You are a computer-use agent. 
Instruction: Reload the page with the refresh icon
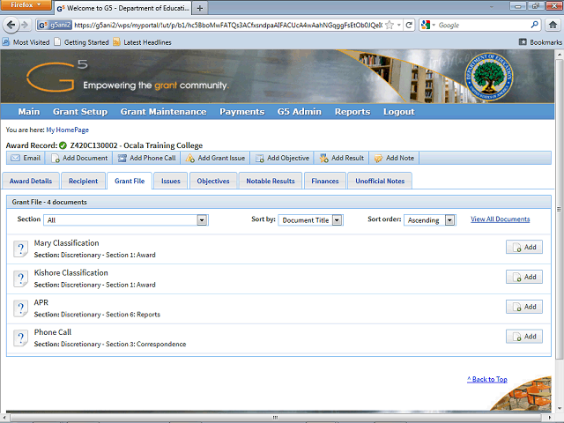pyautogui.click(x=409, y=25)
